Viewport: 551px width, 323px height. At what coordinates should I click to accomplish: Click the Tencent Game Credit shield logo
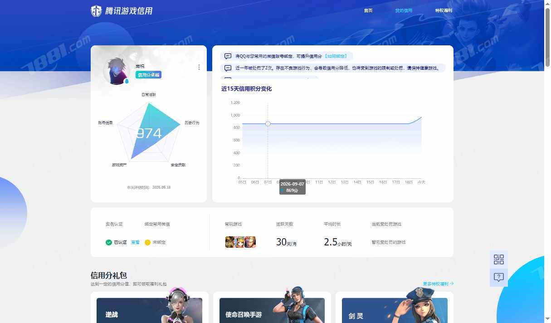point(96,11)
